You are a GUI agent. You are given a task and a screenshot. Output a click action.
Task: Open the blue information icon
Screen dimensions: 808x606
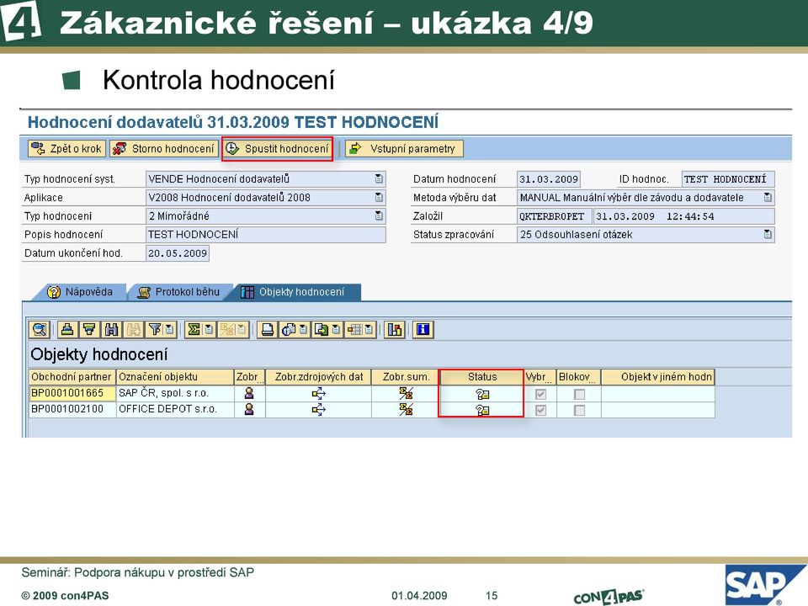pos(423,329)
